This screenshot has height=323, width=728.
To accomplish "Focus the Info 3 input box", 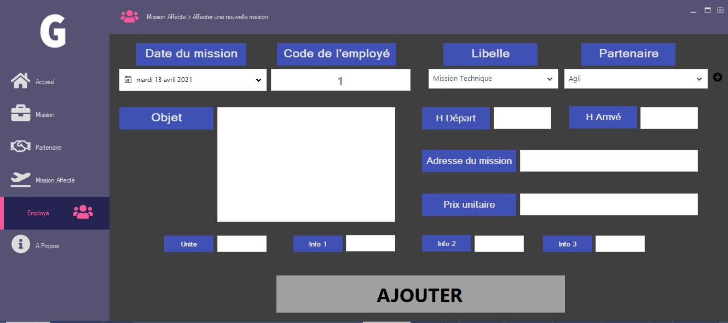I will (x=620, y=244).
